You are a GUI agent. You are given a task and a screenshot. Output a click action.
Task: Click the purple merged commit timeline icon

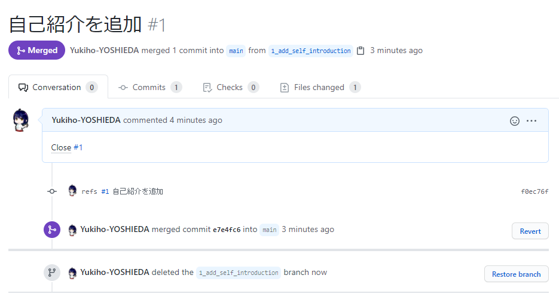tap(52, 230)
